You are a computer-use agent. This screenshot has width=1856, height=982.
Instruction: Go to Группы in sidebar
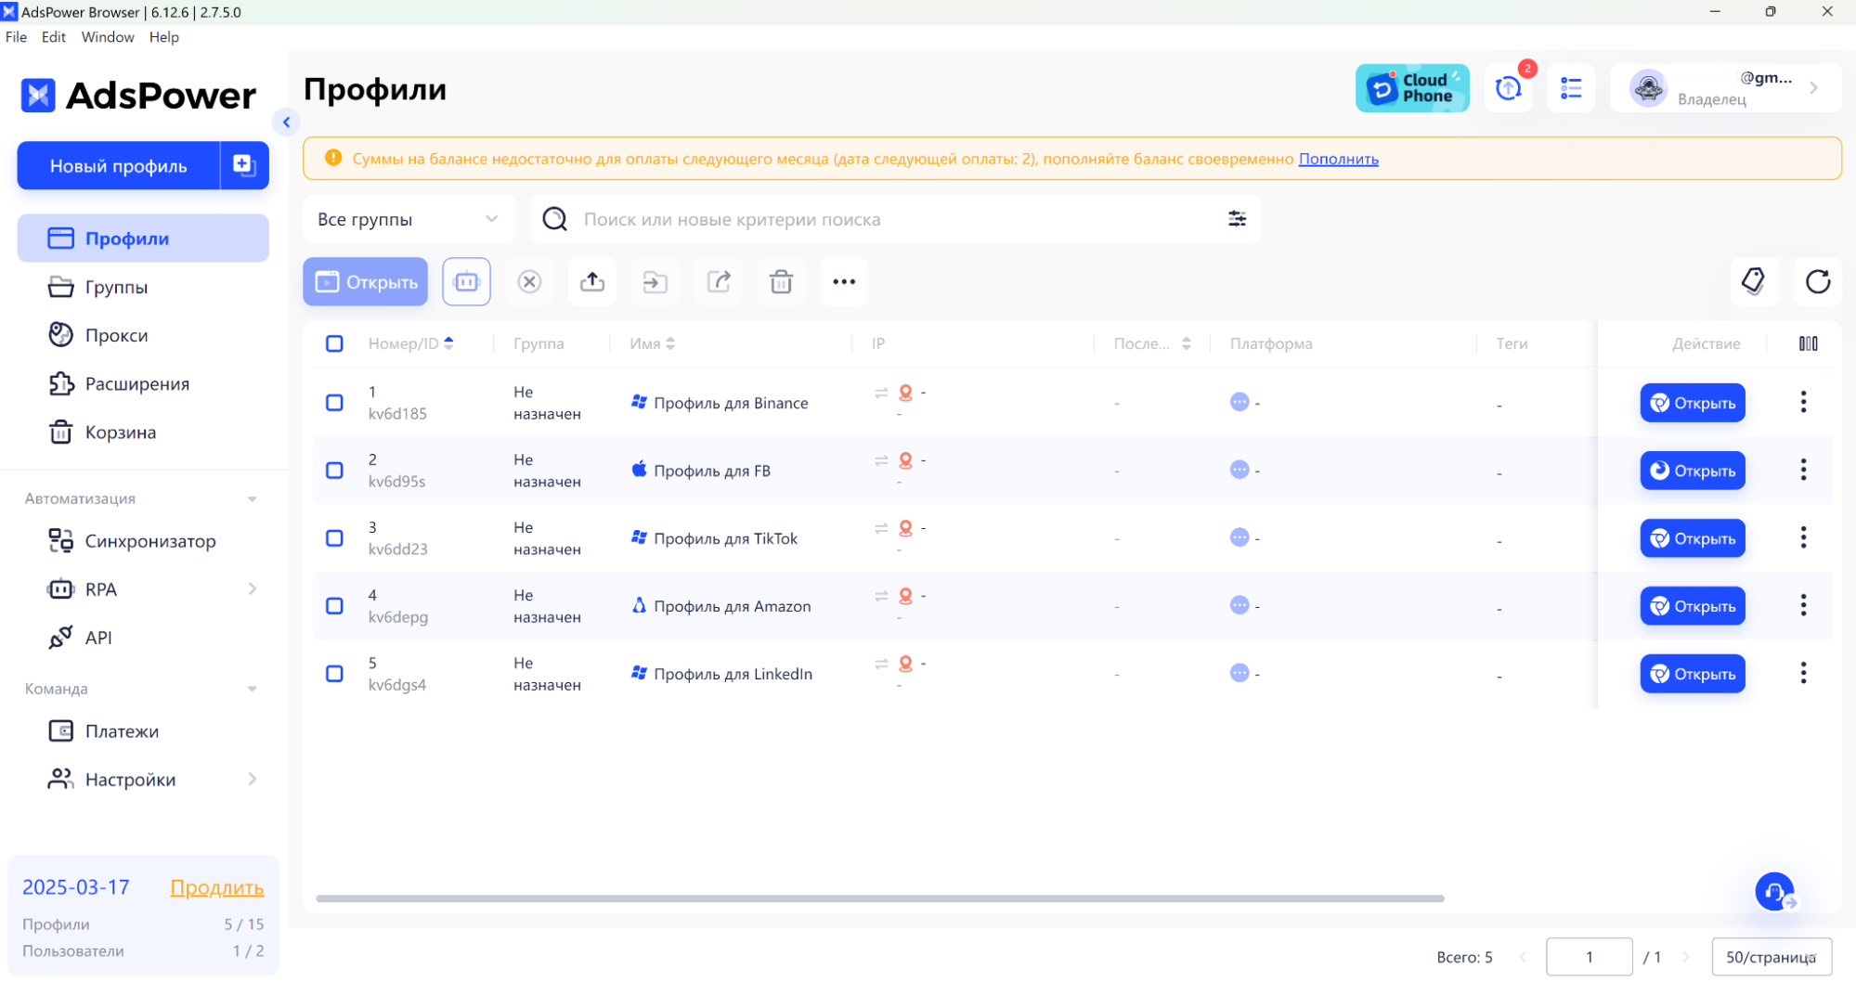[x=143, y=287]
